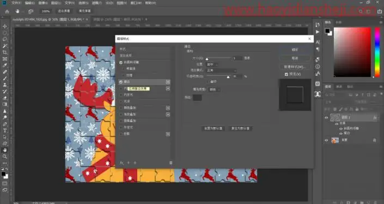This screenshot has height=204, width=384.
Task: Select the Marquee selection tool
Action: [5, 33]
